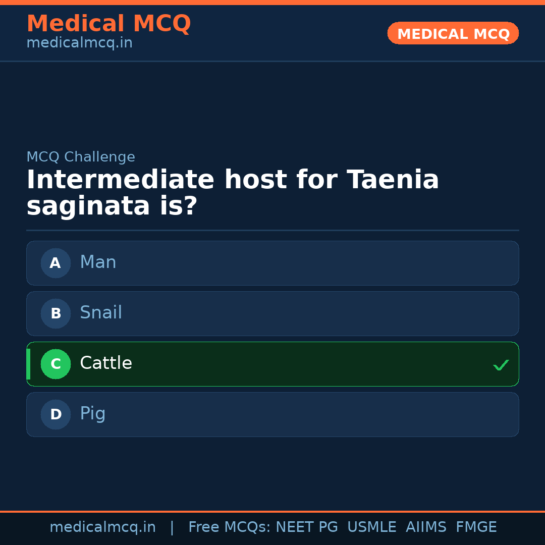Click the green checkmark on Cattle
Image resolution: width=545 pixels, height=545 pixels.
(x=501, y=365)
